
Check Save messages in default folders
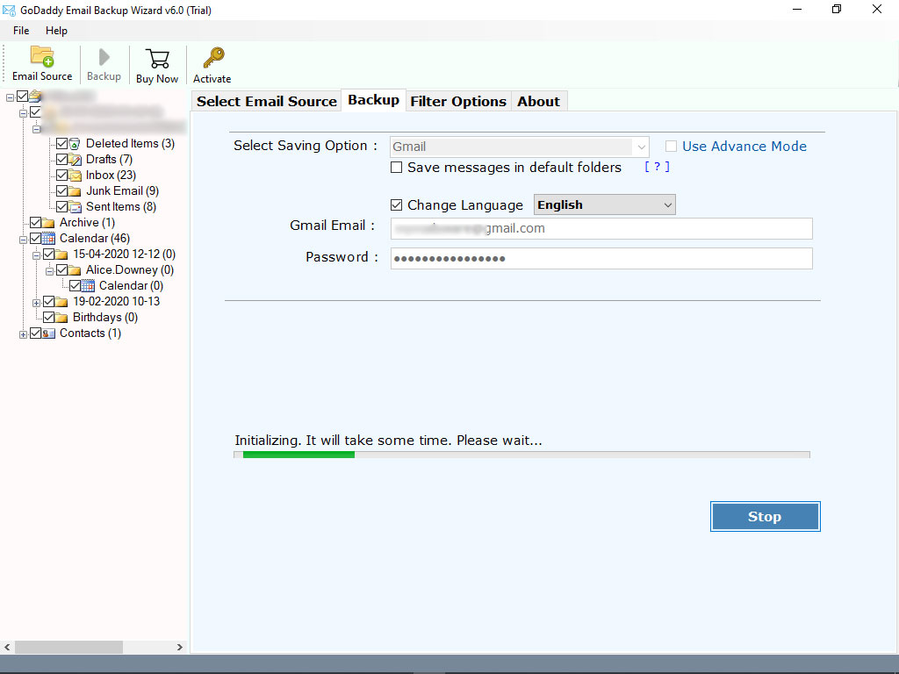click(396, 168)
